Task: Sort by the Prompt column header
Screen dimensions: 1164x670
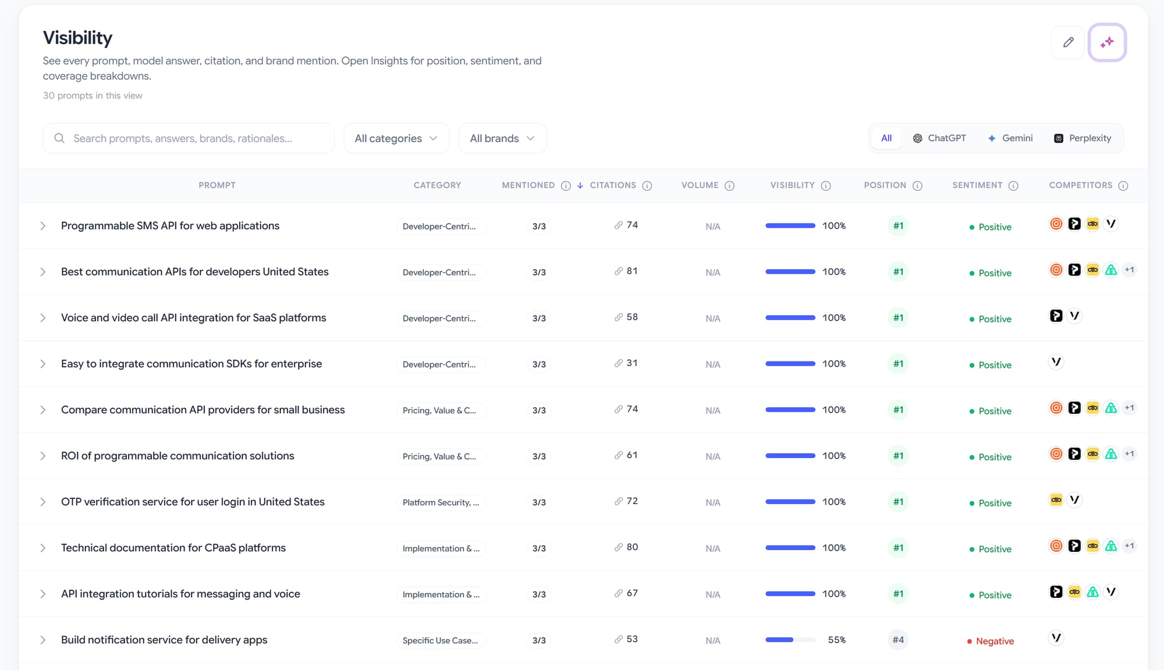Action: click(217, 185)
